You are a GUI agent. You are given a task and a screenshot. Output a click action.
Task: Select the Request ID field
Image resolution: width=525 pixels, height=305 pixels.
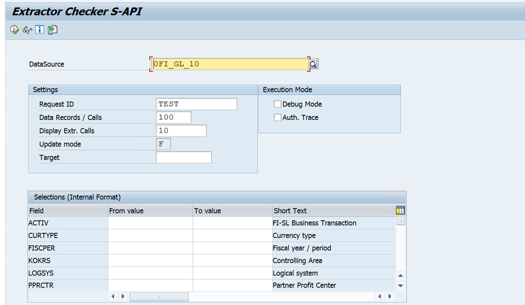click(196, 104)
